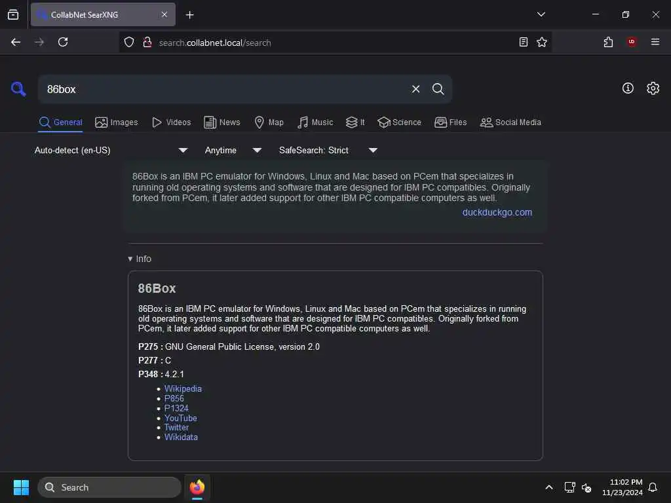Viewport: 671px width, 503px height.
Task: Open SearXNG preferences gear icon
Action: pyautogui.click(x=653, y=88)
